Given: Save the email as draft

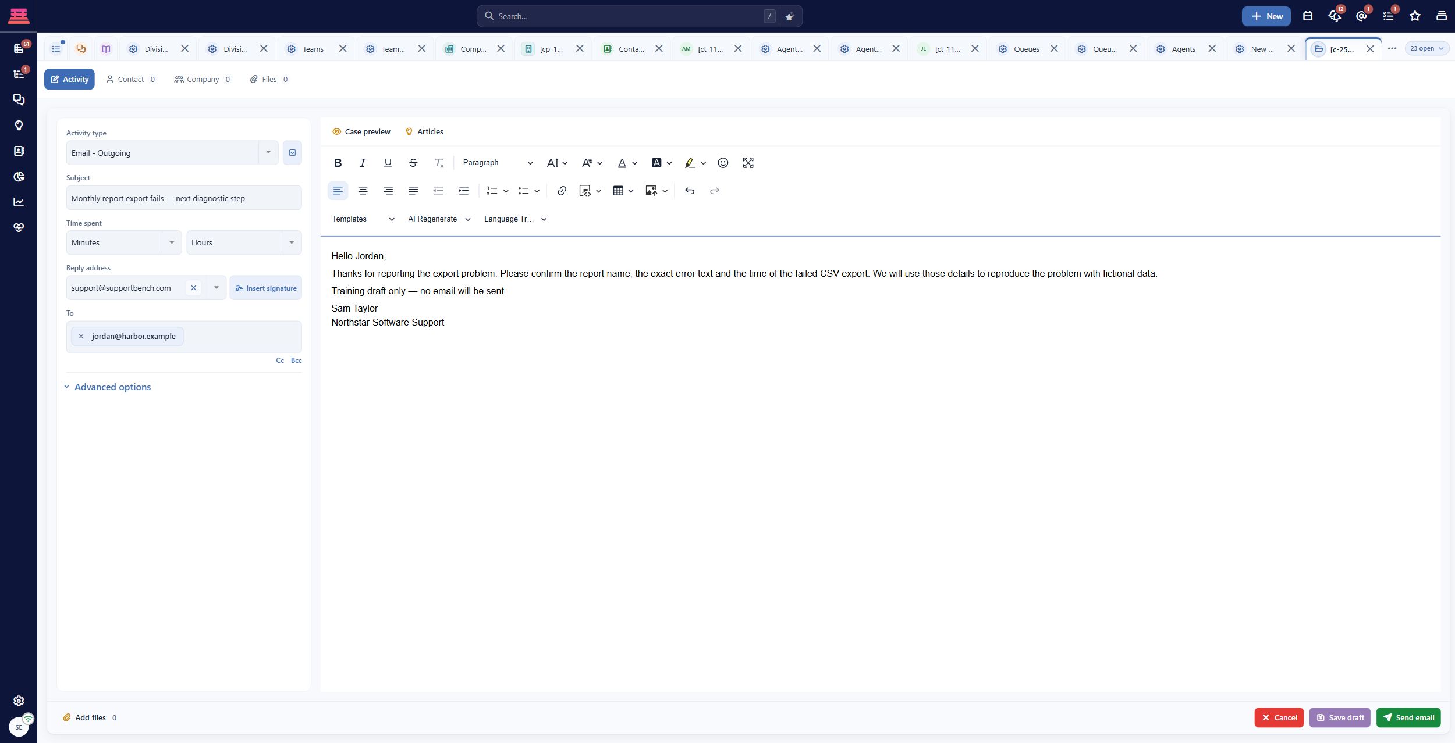Looking at the screenshot, I should click(1340, 717).
